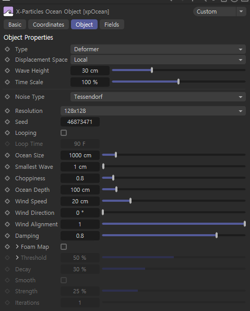
Task: Open Noise Type dropdown showing Tessendorf
Action: pyautogui.click(x=158, y=97)
